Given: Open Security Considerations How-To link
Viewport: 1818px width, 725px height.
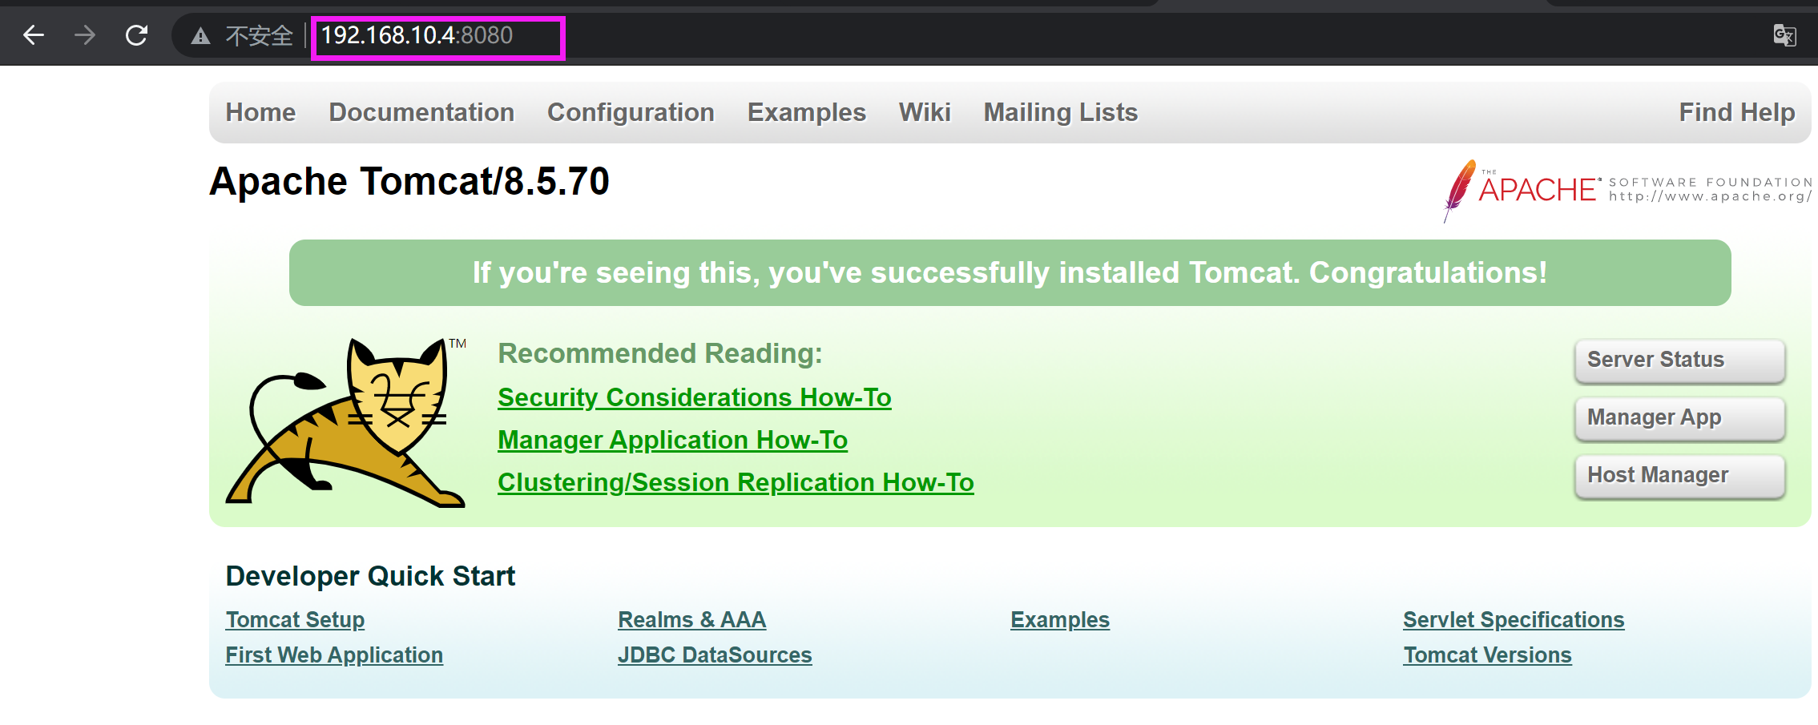Looking at the screenshot, I should (694, 397).
